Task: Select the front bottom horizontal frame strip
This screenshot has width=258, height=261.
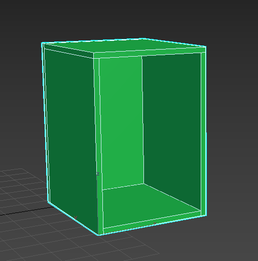Action: [x=152, y=223]
